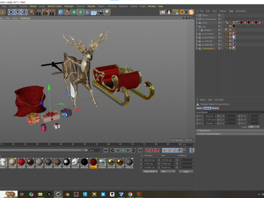Open the Motion Tracker menu

click(x=55, y=6)
